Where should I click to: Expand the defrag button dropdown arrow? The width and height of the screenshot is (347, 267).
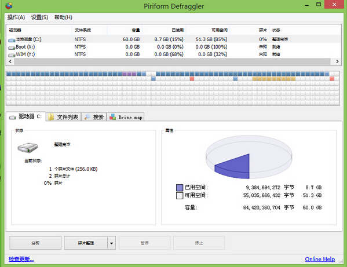[x=112, y=243]
